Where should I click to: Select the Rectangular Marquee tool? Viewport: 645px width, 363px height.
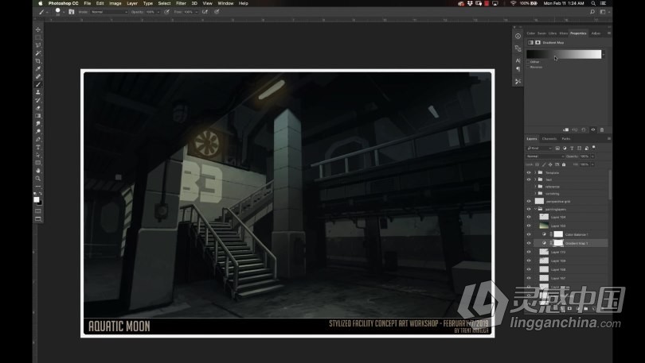(x=38, y=37)
